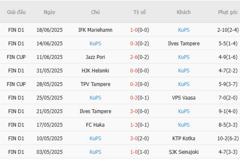Screen dimensions: 240x161
Task: Select the Chủ column header
Action: pos(95,12)
